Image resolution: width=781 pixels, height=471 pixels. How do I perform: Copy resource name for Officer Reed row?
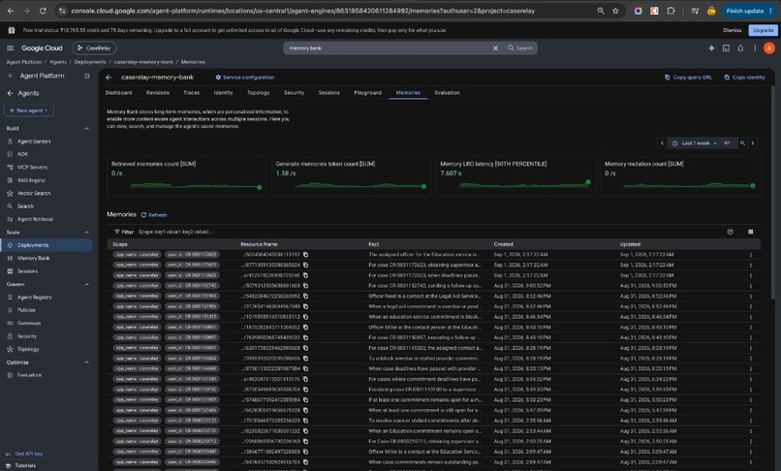[x=306, y=296]
